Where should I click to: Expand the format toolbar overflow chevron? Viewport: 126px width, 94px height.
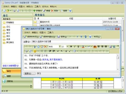coord(118,46)
